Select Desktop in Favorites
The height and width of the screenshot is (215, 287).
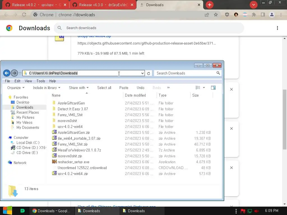click(23, 102)
